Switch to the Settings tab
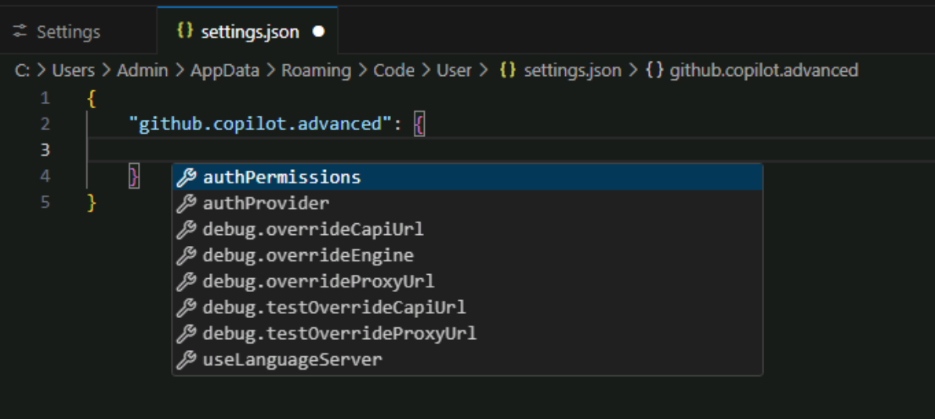 78,31
